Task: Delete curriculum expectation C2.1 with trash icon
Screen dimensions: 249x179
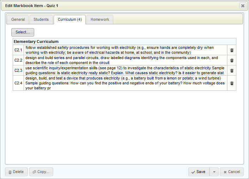Action: click(232, 50)
